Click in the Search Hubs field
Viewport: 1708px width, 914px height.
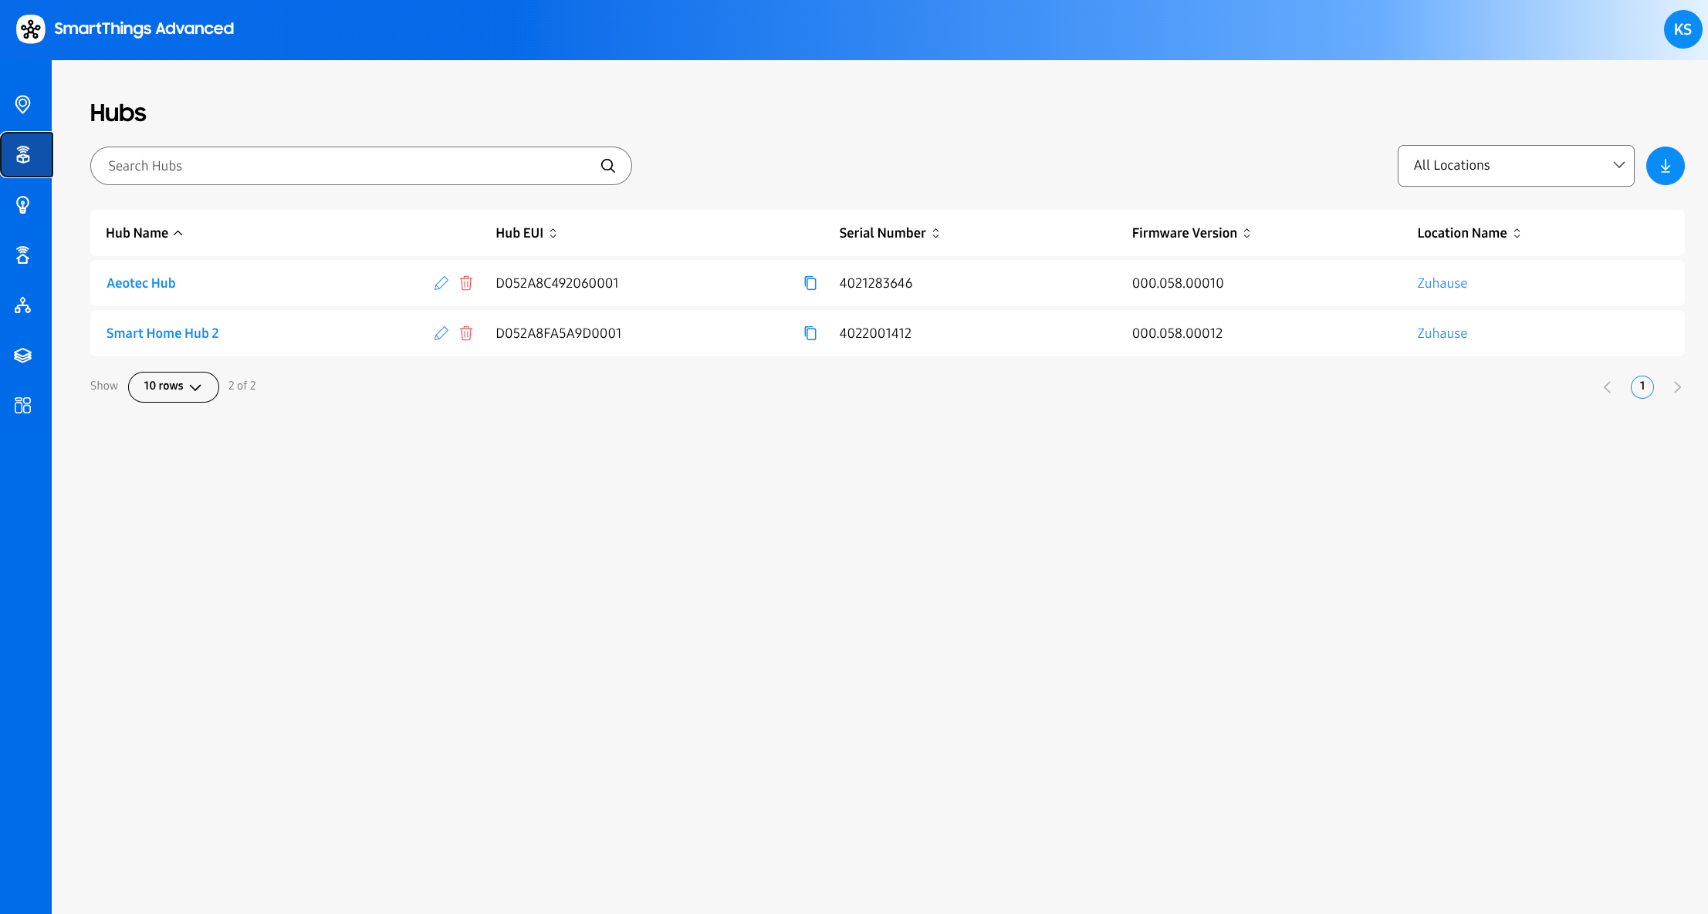tap(347, 166)
